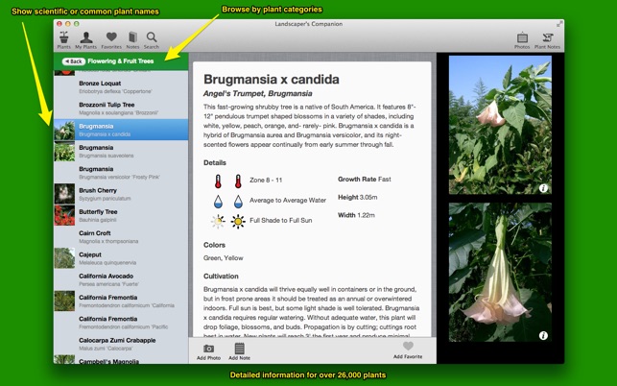This screenshot has height=386, width=617.
Task: Click Full Shade to Full Sun text
Action: coord(281,220)
